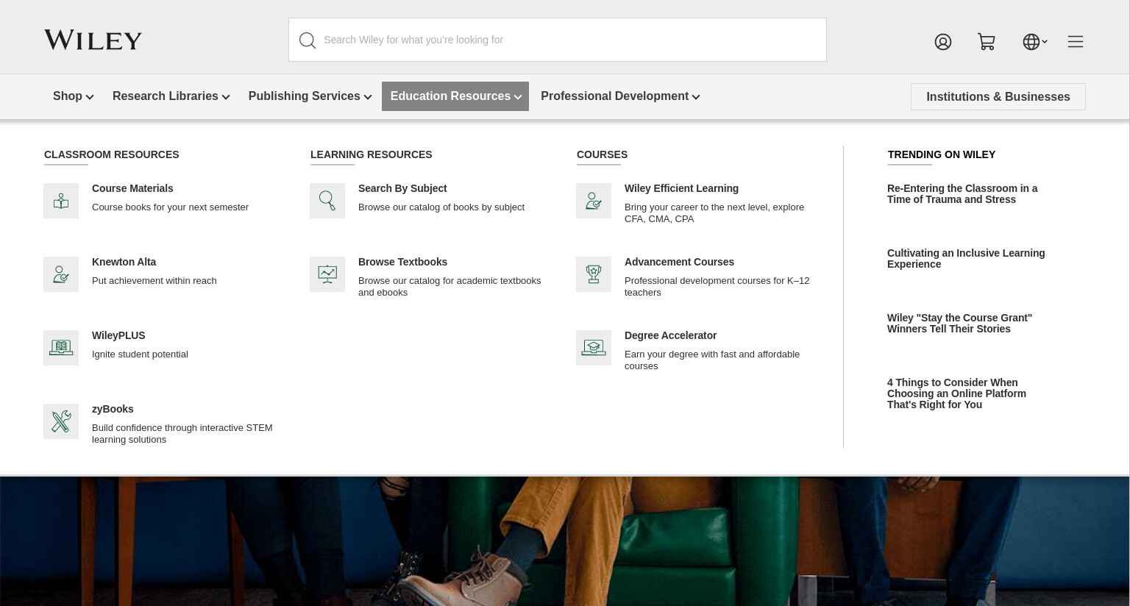Click the Advancement Courses trophy icon

pyautogui.click(x=594, y=274)
